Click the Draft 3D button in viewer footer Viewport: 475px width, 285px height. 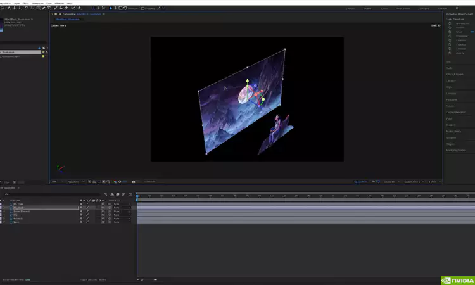(x=360, y=182)
